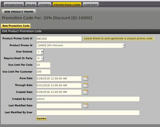Open calendar picker for Through Date

[85, 85]
